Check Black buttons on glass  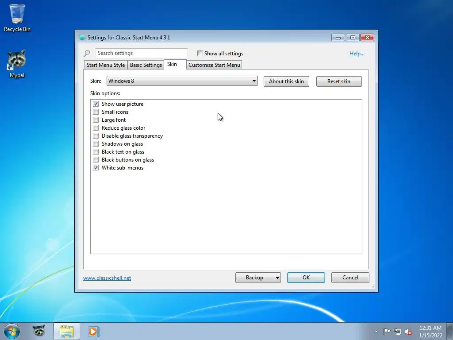point(96,159)
